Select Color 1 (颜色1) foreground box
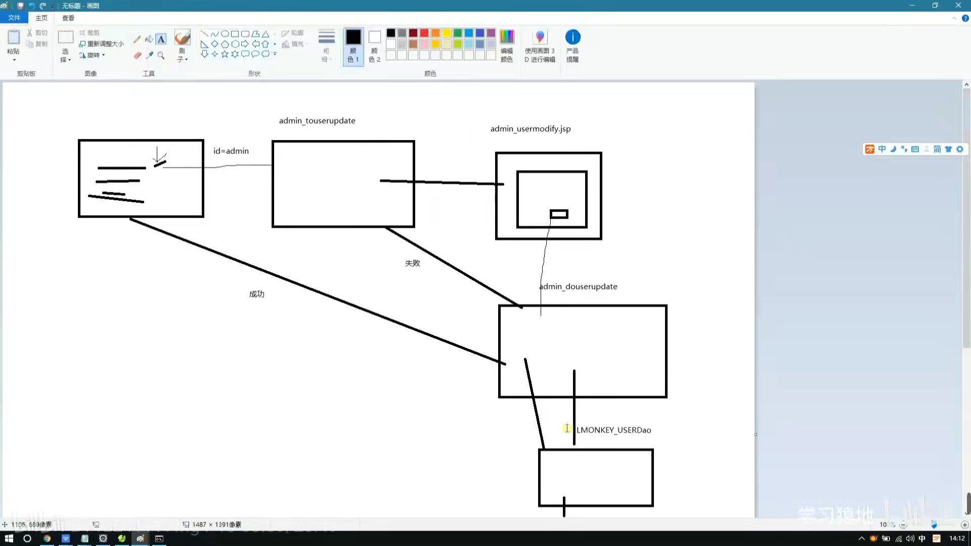Image resolution: width=971 pixels, height=546 pixels. point(353,46)
